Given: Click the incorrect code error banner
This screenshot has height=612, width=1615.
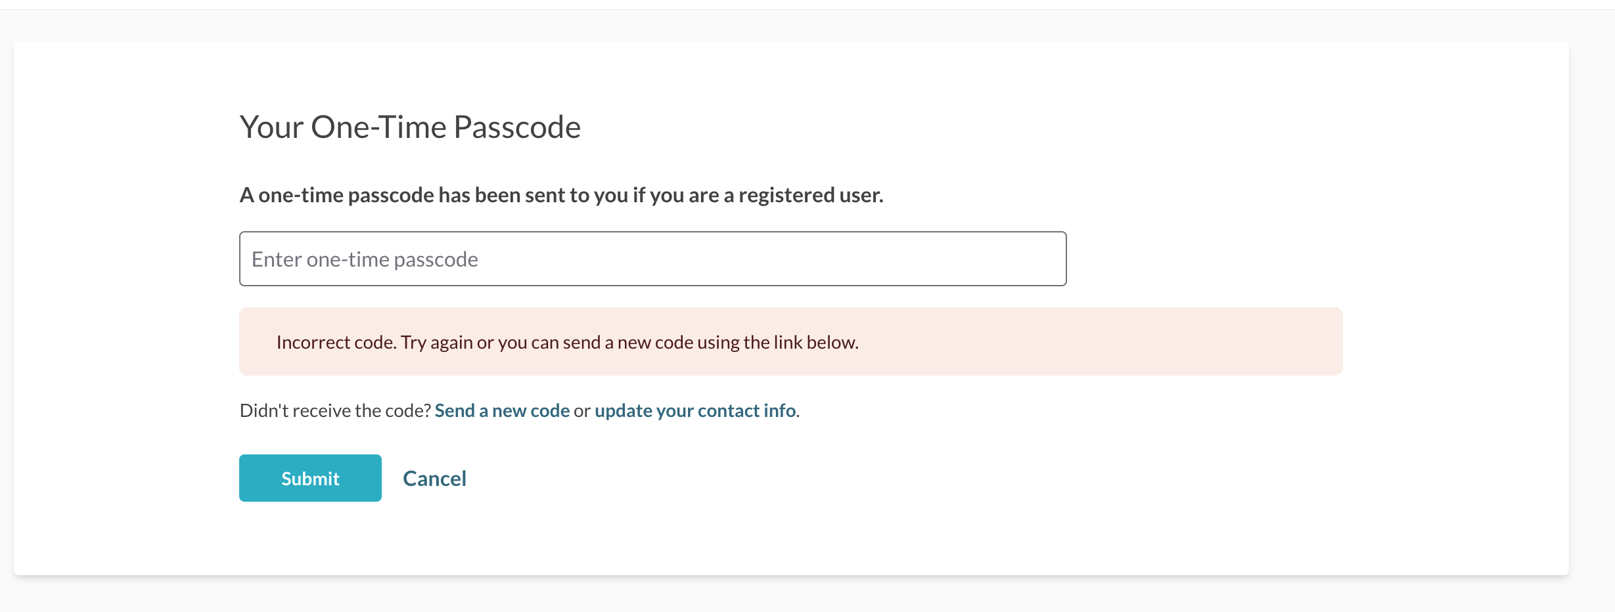Looking at the screenshot, I should coord(790,341).
